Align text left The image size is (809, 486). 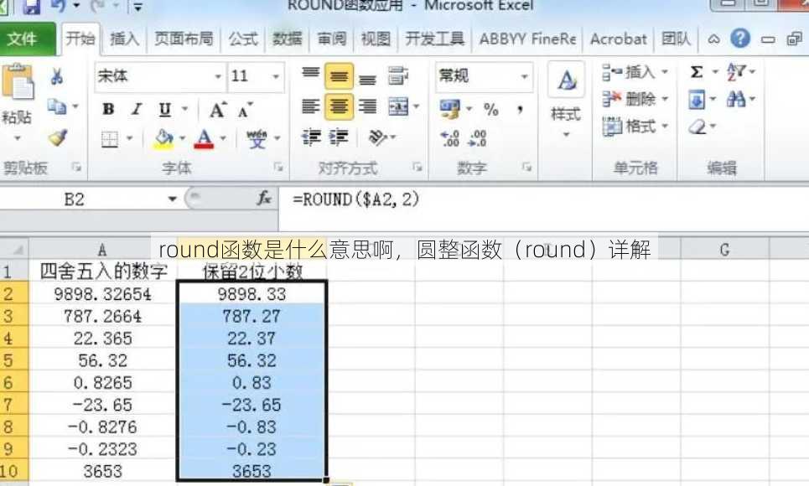click(310, 106)
